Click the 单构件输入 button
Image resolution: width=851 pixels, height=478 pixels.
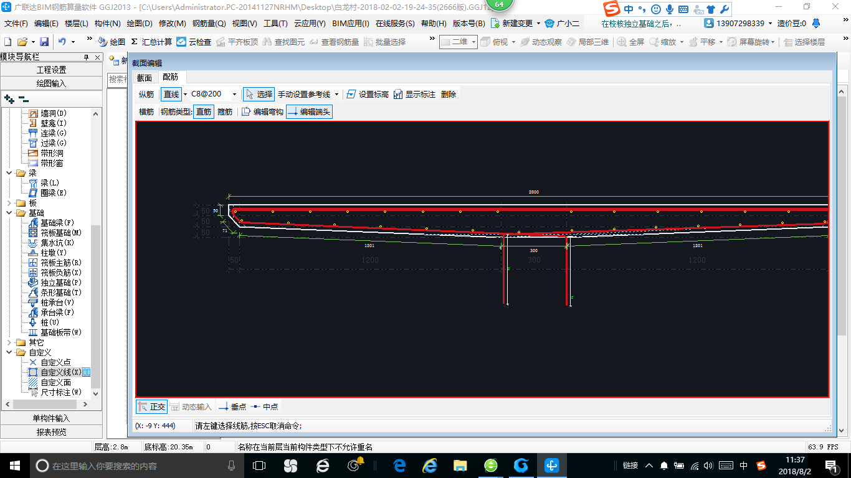(x=51, y=418)
